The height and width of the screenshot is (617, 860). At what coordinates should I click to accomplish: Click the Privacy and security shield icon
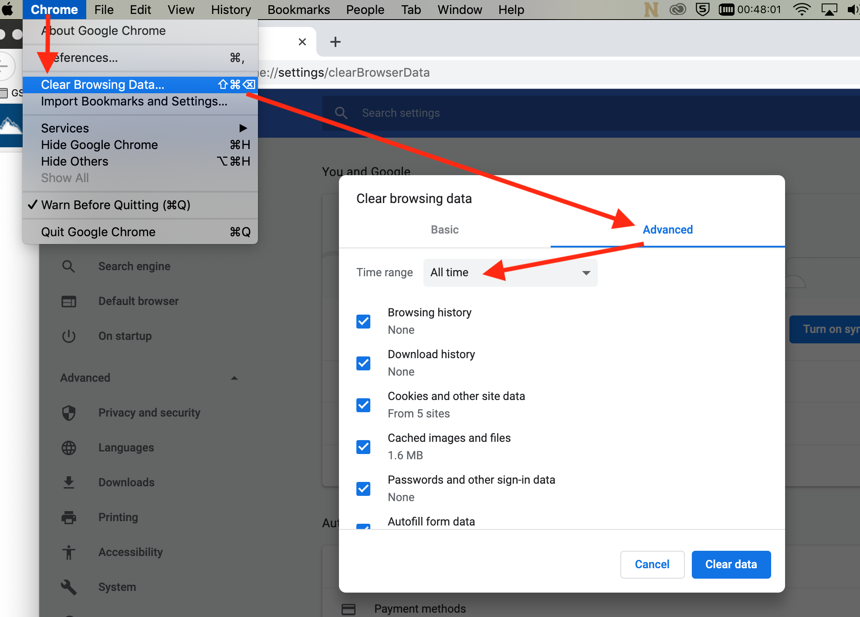click(68, 413)
